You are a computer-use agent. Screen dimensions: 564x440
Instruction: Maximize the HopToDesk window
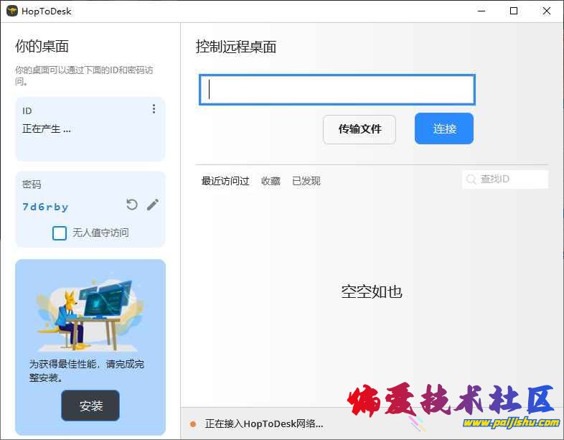[514, 11]
